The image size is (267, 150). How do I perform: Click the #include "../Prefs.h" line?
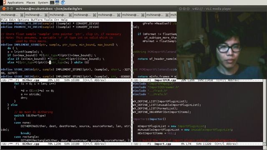click(x=150, y=95)
